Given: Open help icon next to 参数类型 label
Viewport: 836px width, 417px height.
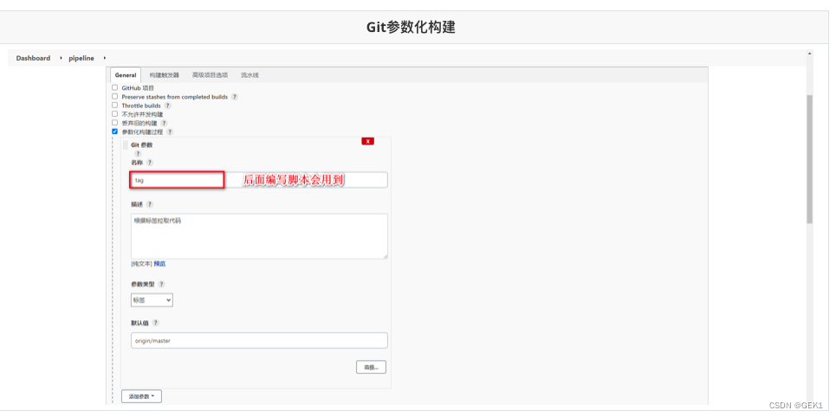Looking at the screenshot, I should (x=161, y=285).
